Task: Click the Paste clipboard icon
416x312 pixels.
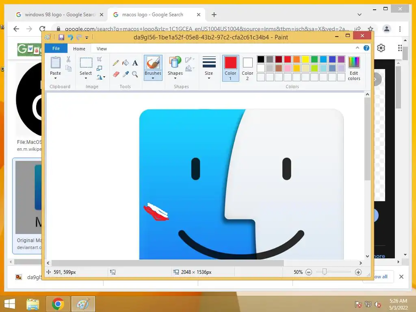Action: point(55,63)
